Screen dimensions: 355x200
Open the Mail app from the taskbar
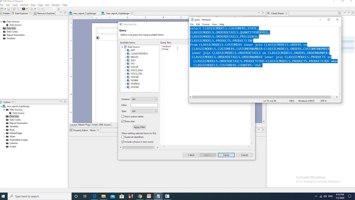pyautogui.click(x=113, y=196)
